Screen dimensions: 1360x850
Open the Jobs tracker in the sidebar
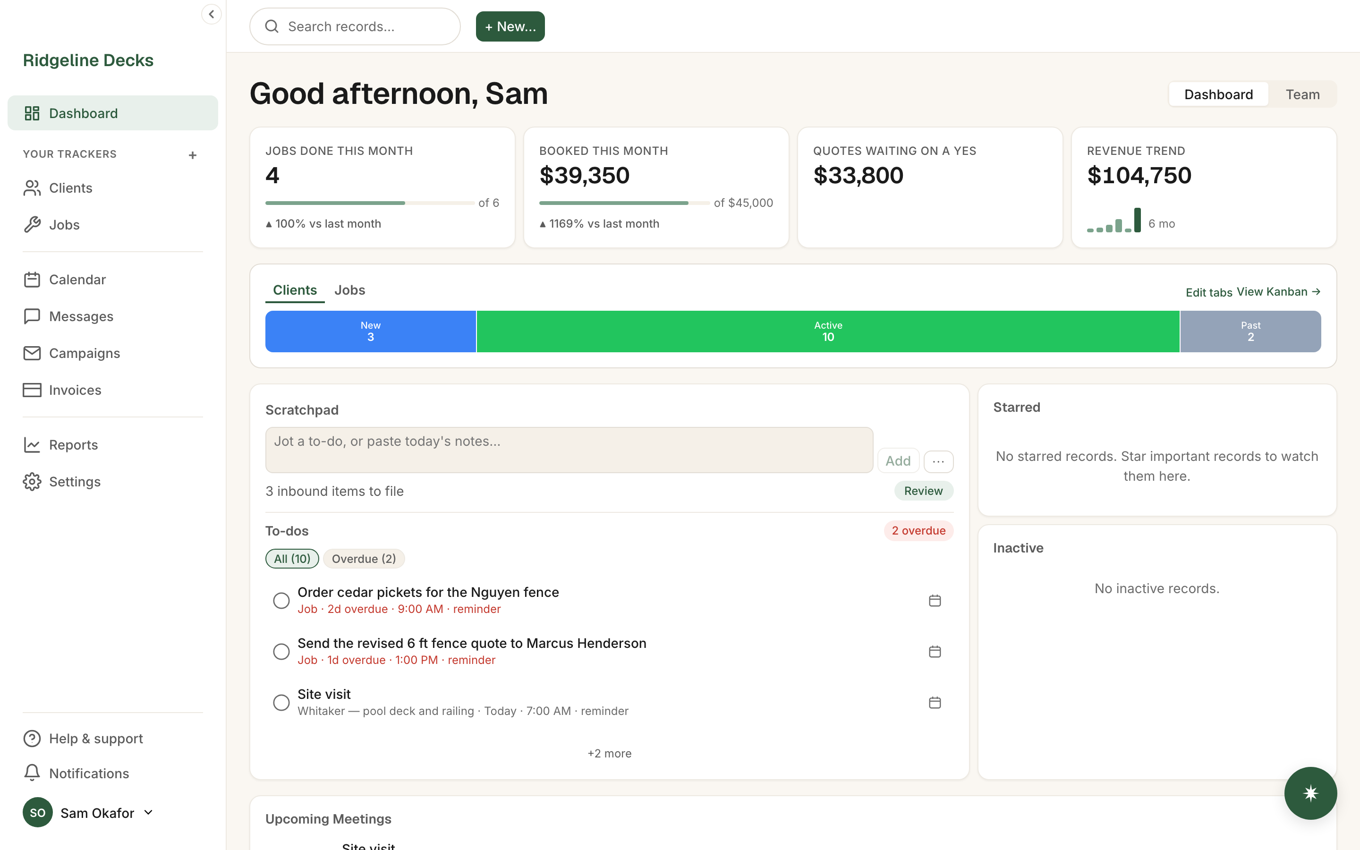112,225
